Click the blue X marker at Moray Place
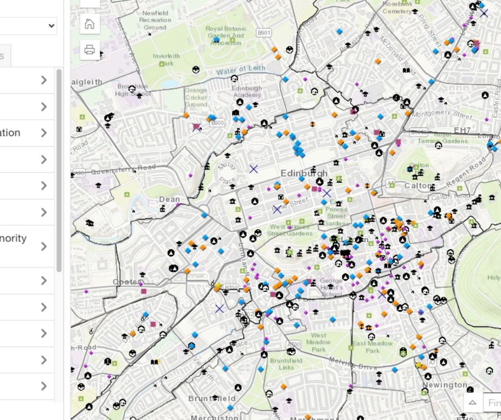The height and width of the screenshot is (420, 501). coord(254,169)
